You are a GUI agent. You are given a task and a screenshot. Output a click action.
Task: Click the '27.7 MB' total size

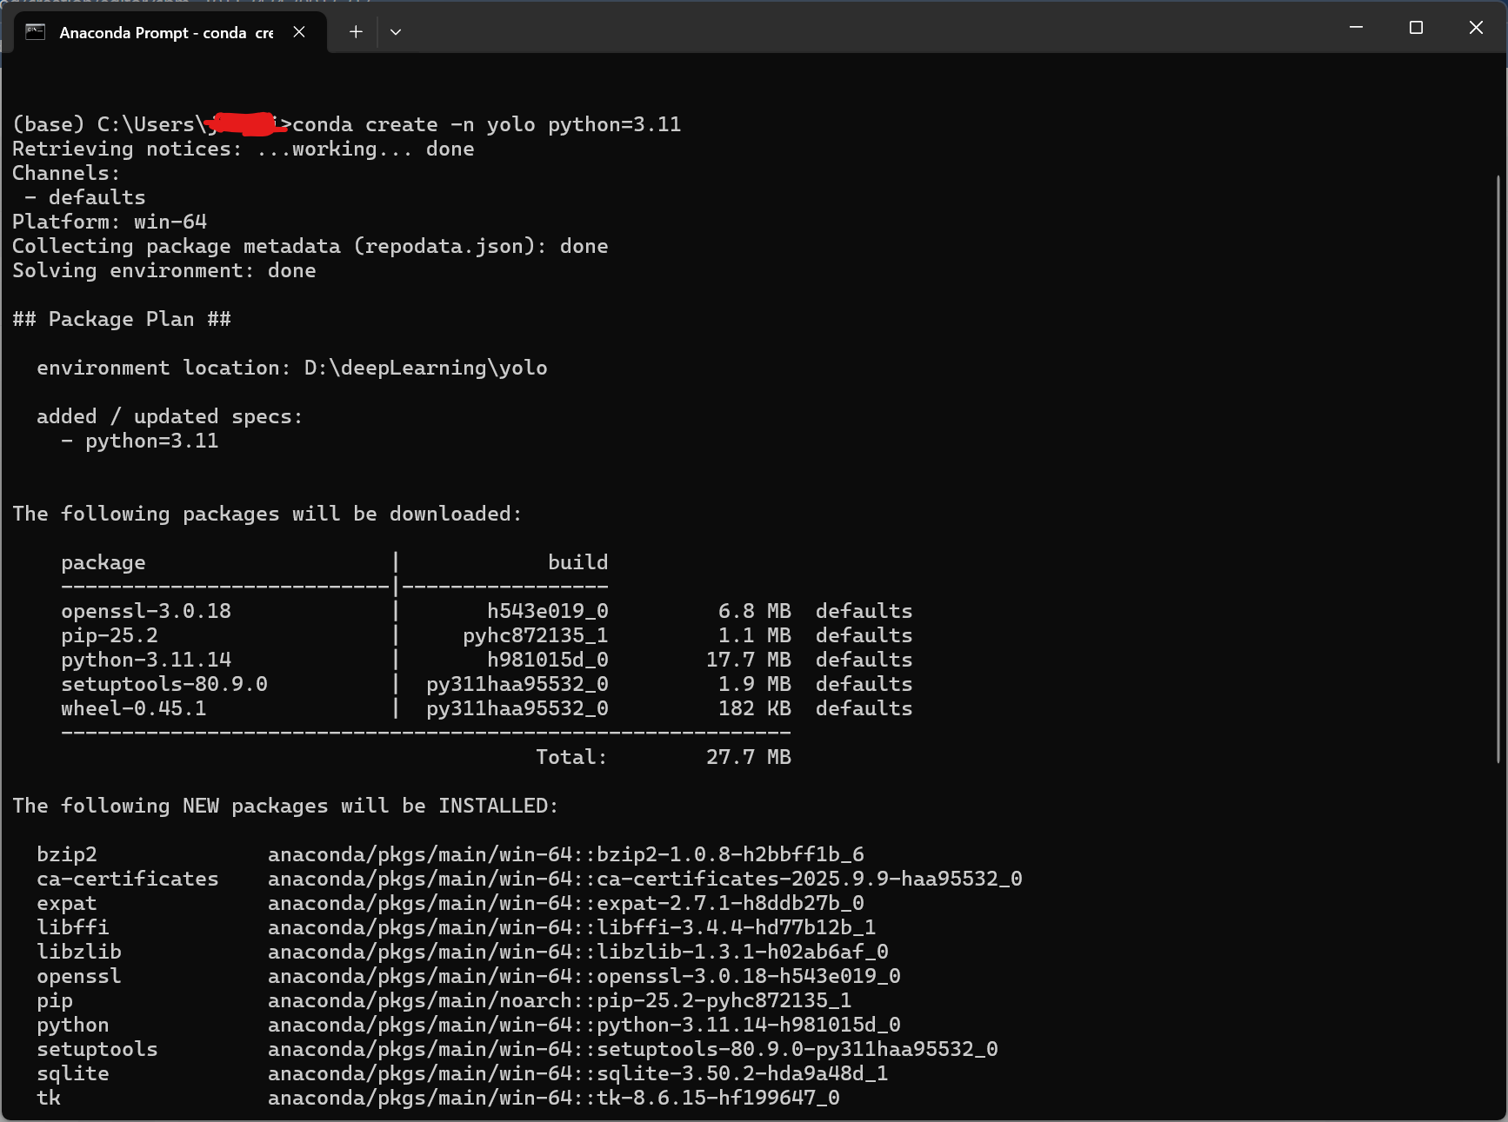coord(749,757)
